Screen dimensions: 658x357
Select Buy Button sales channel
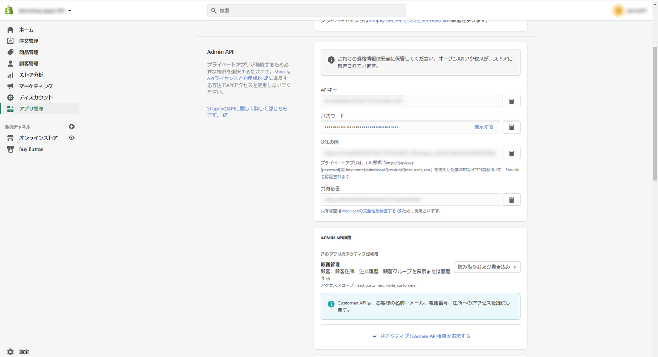pyautogui.click(x=31, y=149)
